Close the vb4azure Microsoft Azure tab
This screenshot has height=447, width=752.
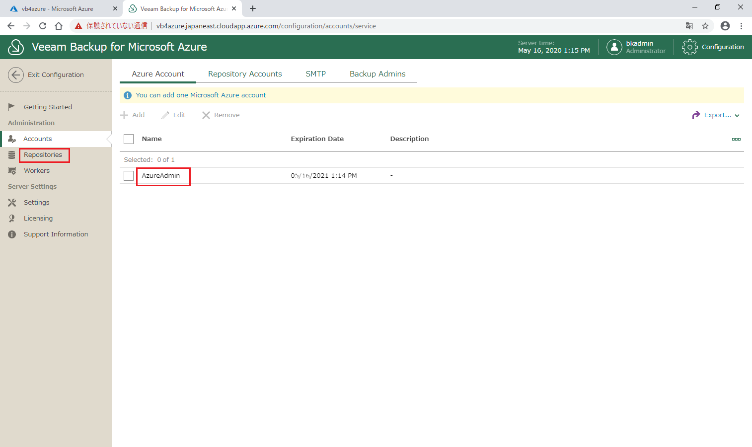pyautogui.click(x=115, y=9)
